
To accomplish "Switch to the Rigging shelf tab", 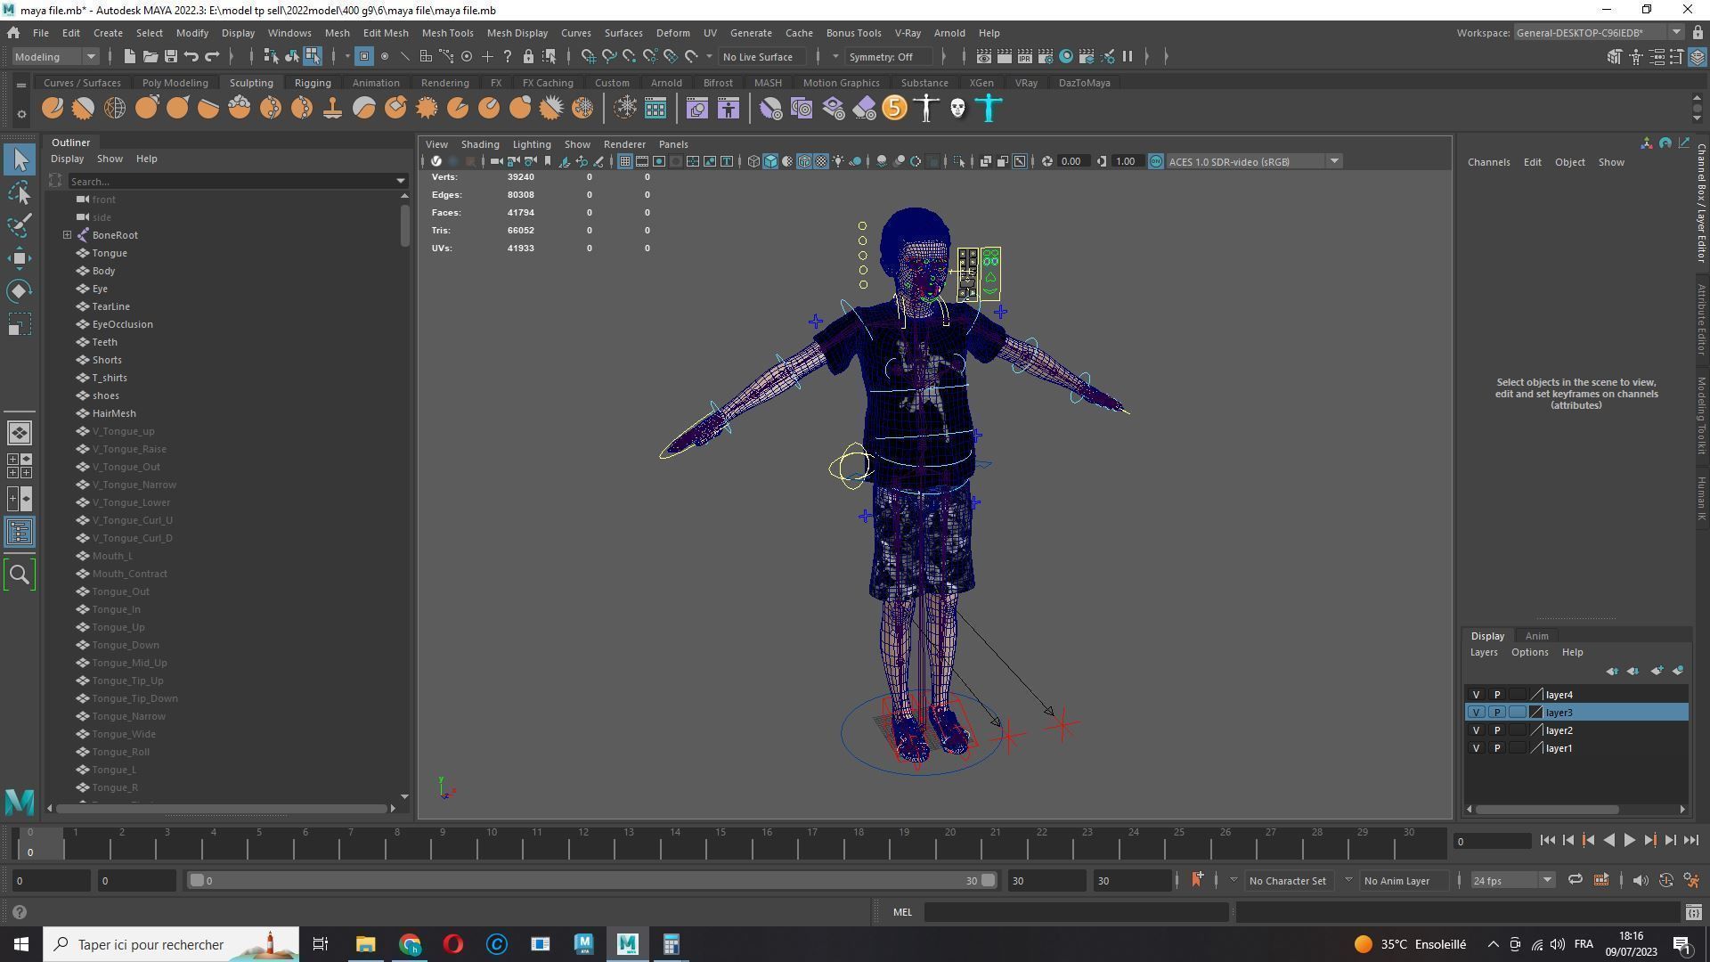I will point(313,83).
